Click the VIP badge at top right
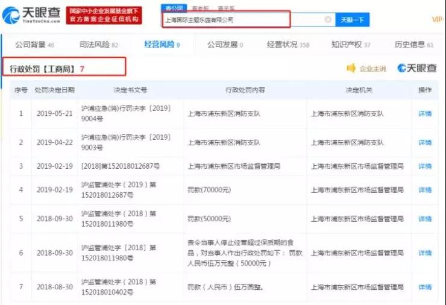The width and height of the screenshot is (446, 305). [438, 19]
